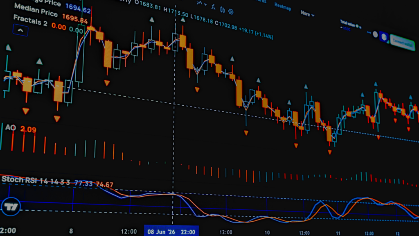Open chart settings gear icon
419x236 pixels.
tap(231, 12)
